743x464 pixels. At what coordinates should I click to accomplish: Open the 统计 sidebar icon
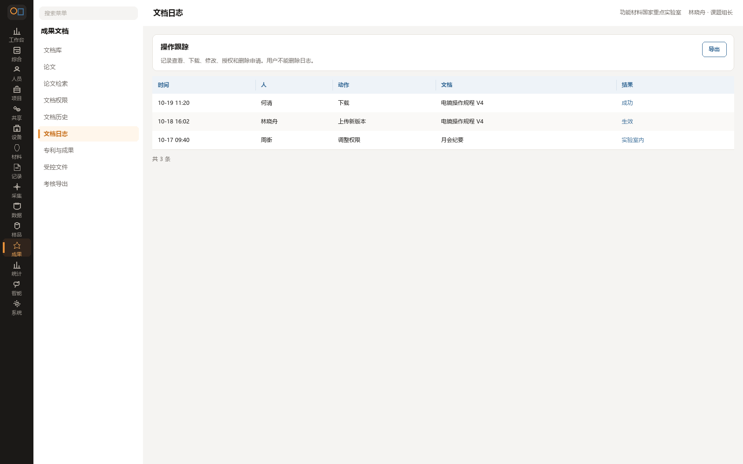coord(17,269)
